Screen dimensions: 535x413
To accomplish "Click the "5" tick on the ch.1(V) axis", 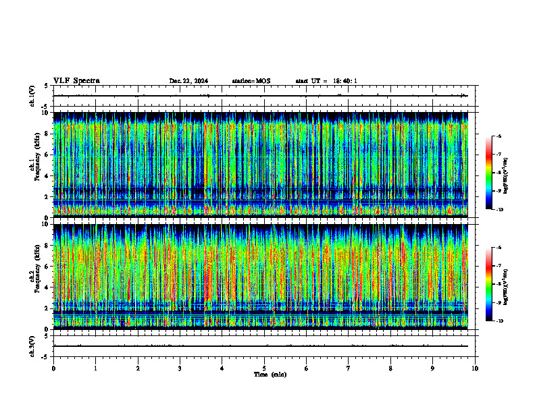I will [x=47, y=86].
